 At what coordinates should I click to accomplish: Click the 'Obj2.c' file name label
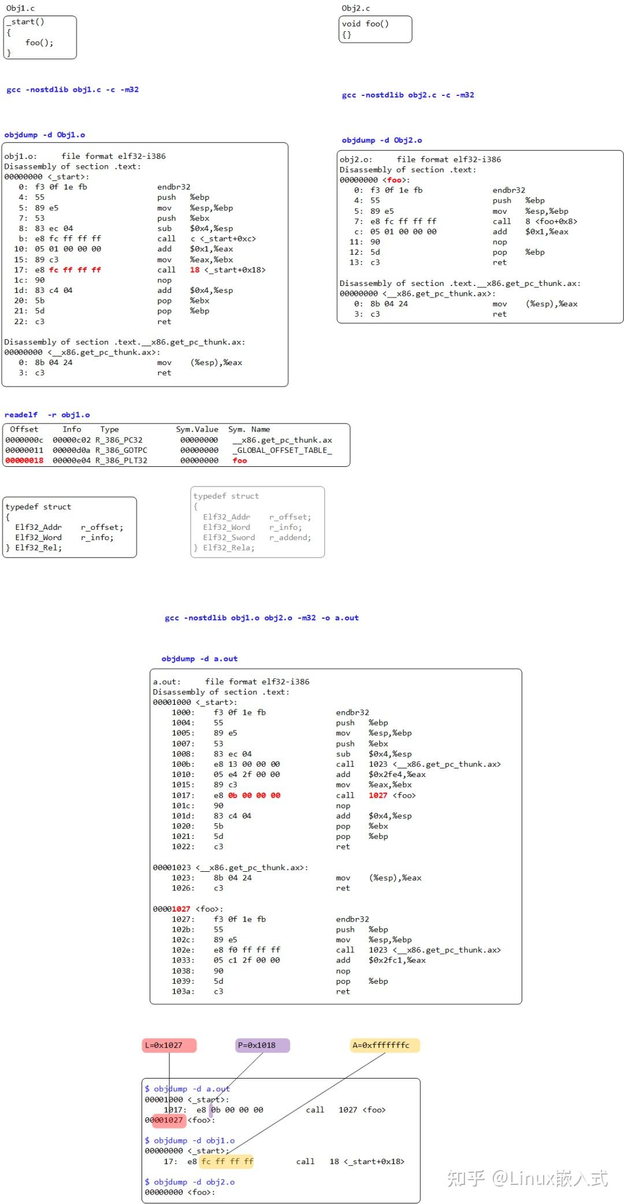coord(356,8)
